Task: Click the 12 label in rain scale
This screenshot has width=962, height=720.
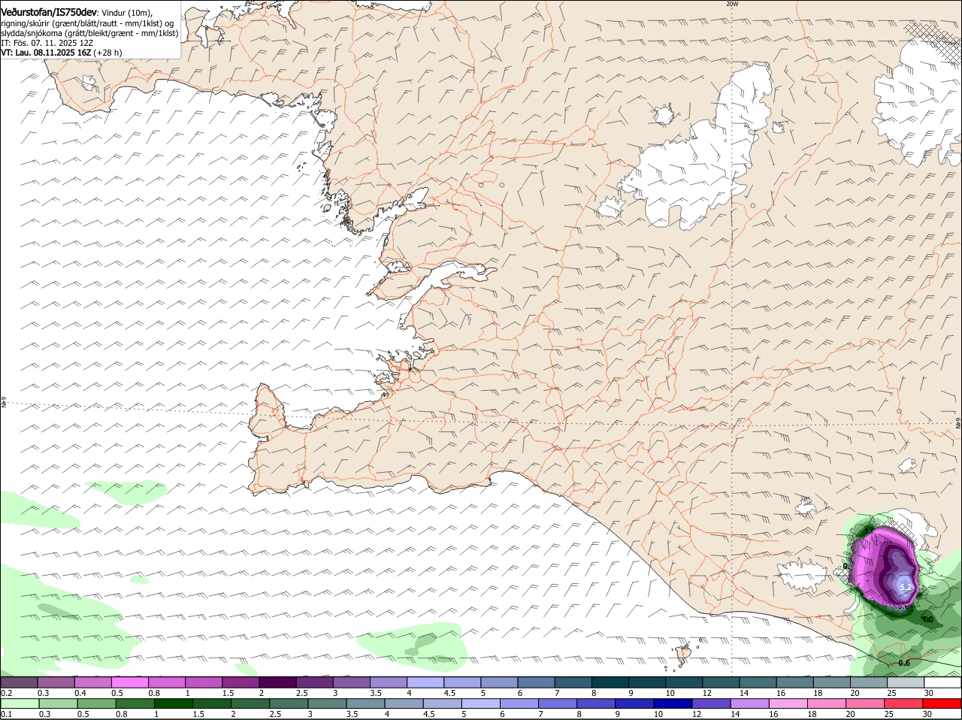Action: 697,714
